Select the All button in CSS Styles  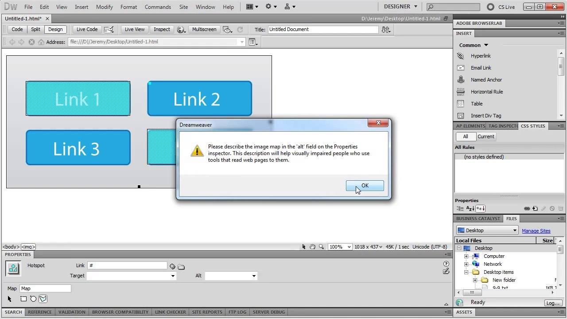465,136
